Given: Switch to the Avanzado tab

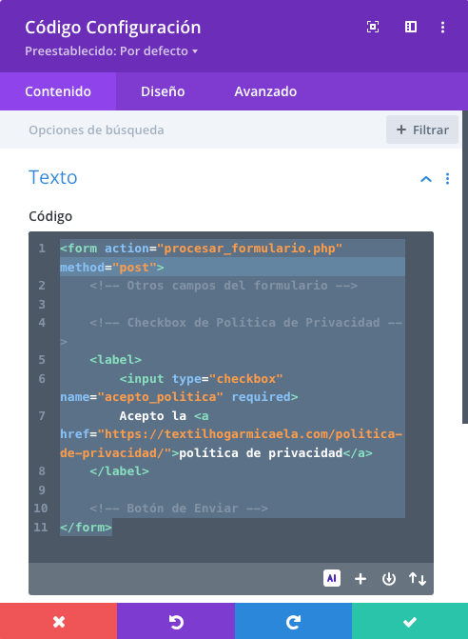Looking at the screenshot, I should 265,91.
